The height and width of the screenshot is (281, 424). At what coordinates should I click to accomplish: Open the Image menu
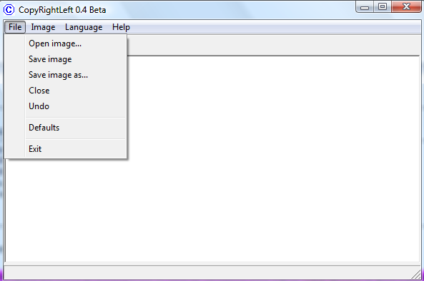[x=43, y=27]
